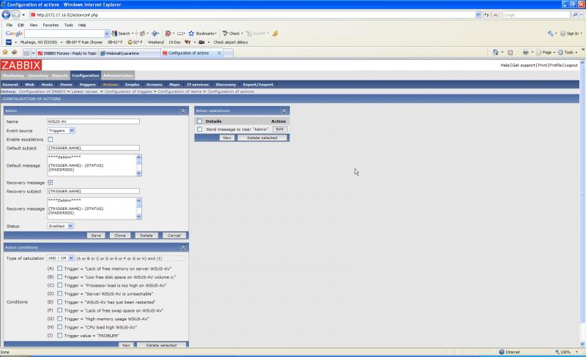This screenshot has height=357, width=586.
Task: Open the Quick Tabs grid icon
Action: (x=26, y=53)
